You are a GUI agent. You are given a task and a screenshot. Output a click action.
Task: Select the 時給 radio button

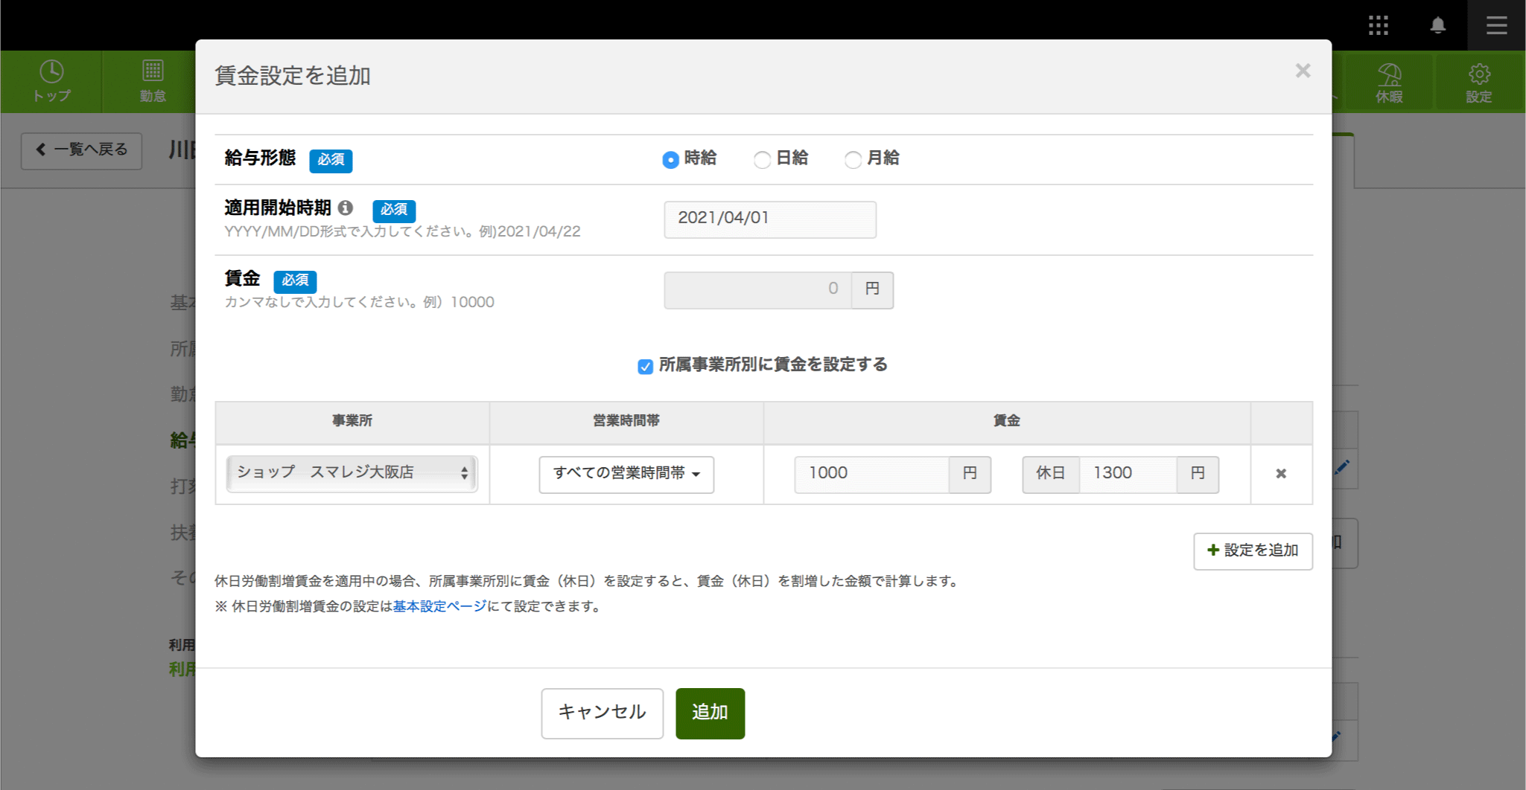(x=670, y=159)
